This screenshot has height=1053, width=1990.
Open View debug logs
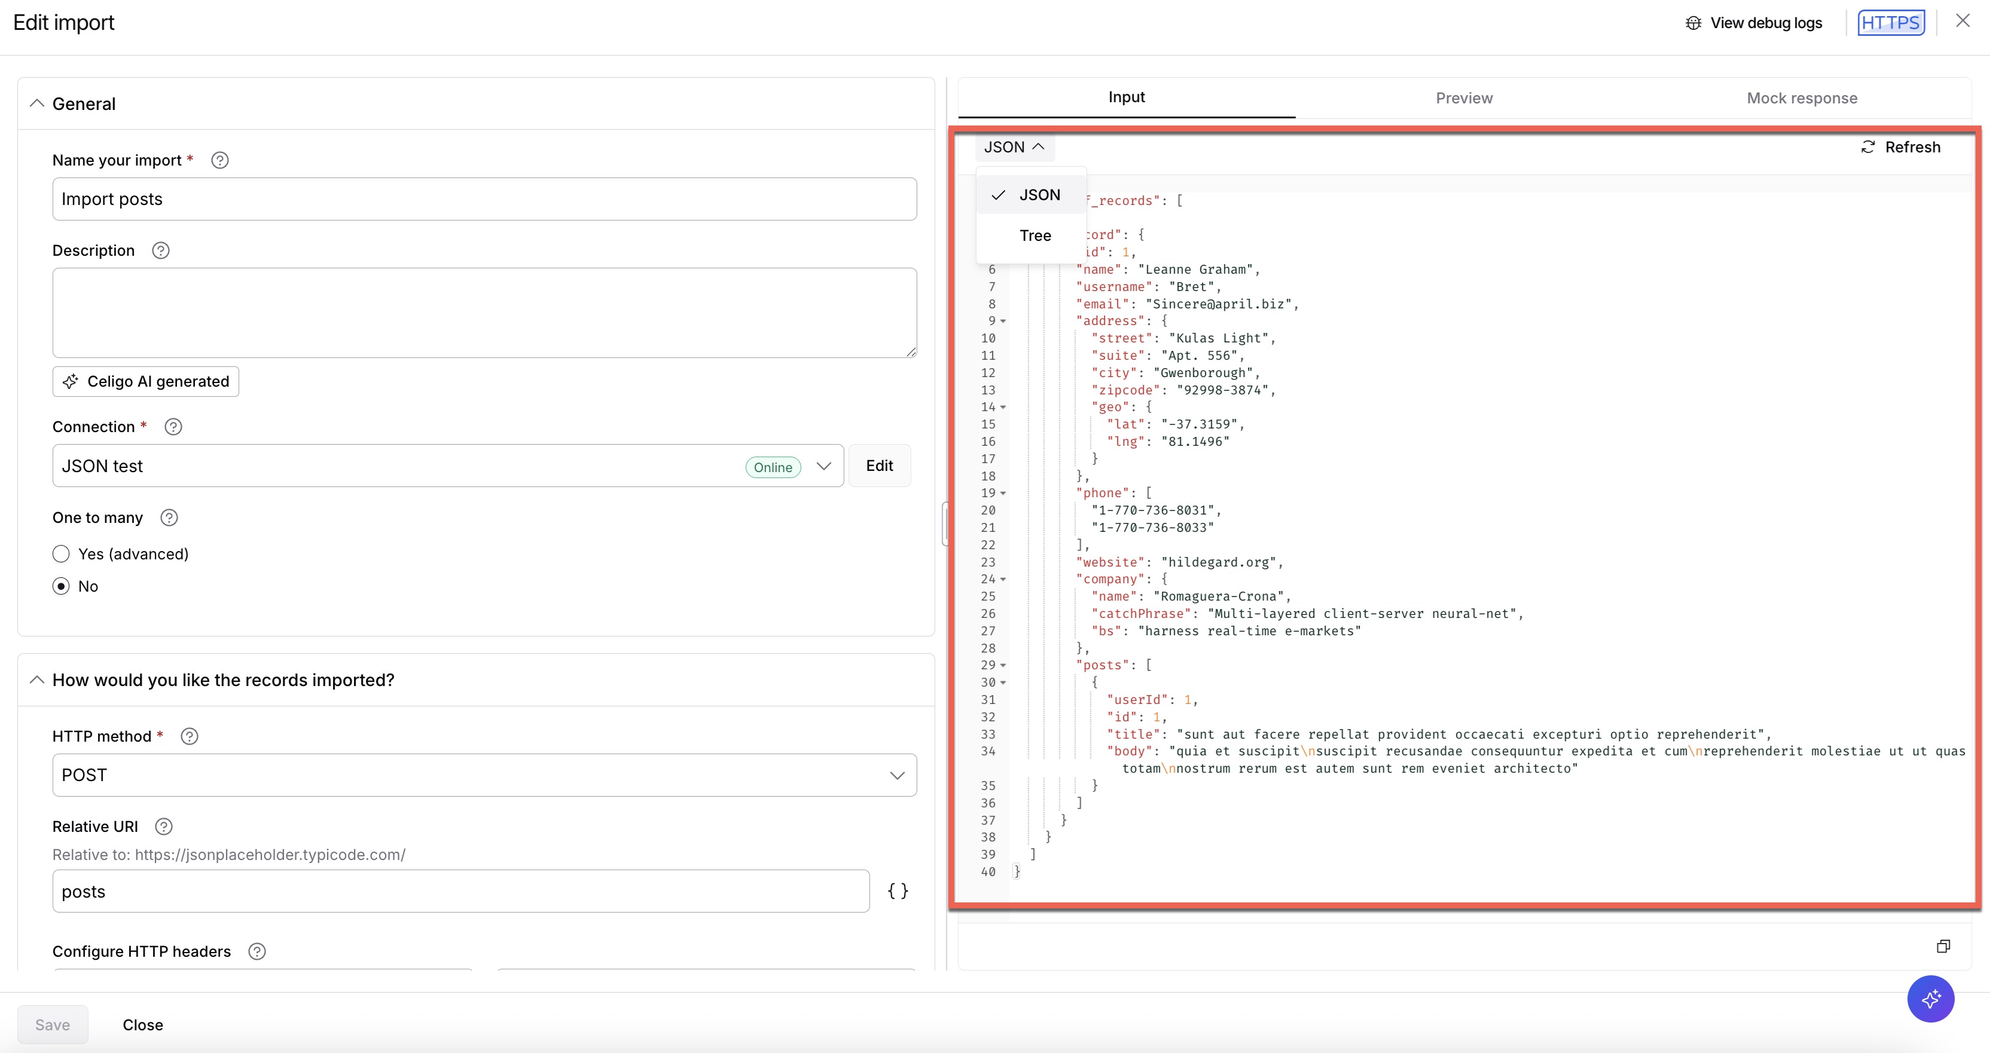click(1754, 22)
